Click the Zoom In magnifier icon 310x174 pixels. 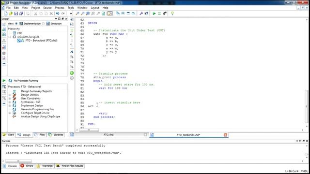(77, 14)
